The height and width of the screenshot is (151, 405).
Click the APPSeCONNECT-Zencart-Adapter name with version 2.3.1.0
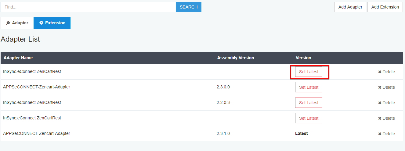(x=37, y=133)
